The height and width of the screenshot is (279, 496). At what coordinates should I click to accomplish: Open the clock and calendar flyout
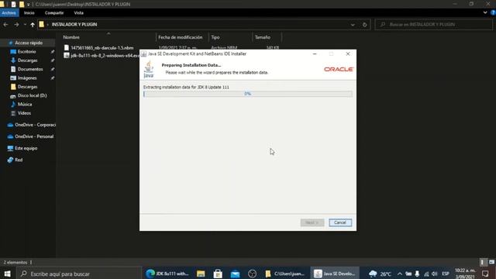pyautogui.click(x=465, y=274)
